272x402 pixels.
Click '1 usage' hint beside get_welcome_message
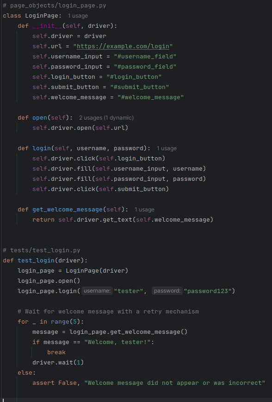click(144, 210)
